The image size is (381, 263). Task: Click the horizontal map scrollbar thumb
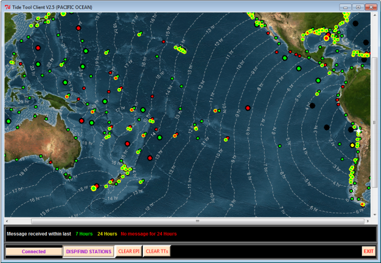pyautogui.click(x=198, y=221)
